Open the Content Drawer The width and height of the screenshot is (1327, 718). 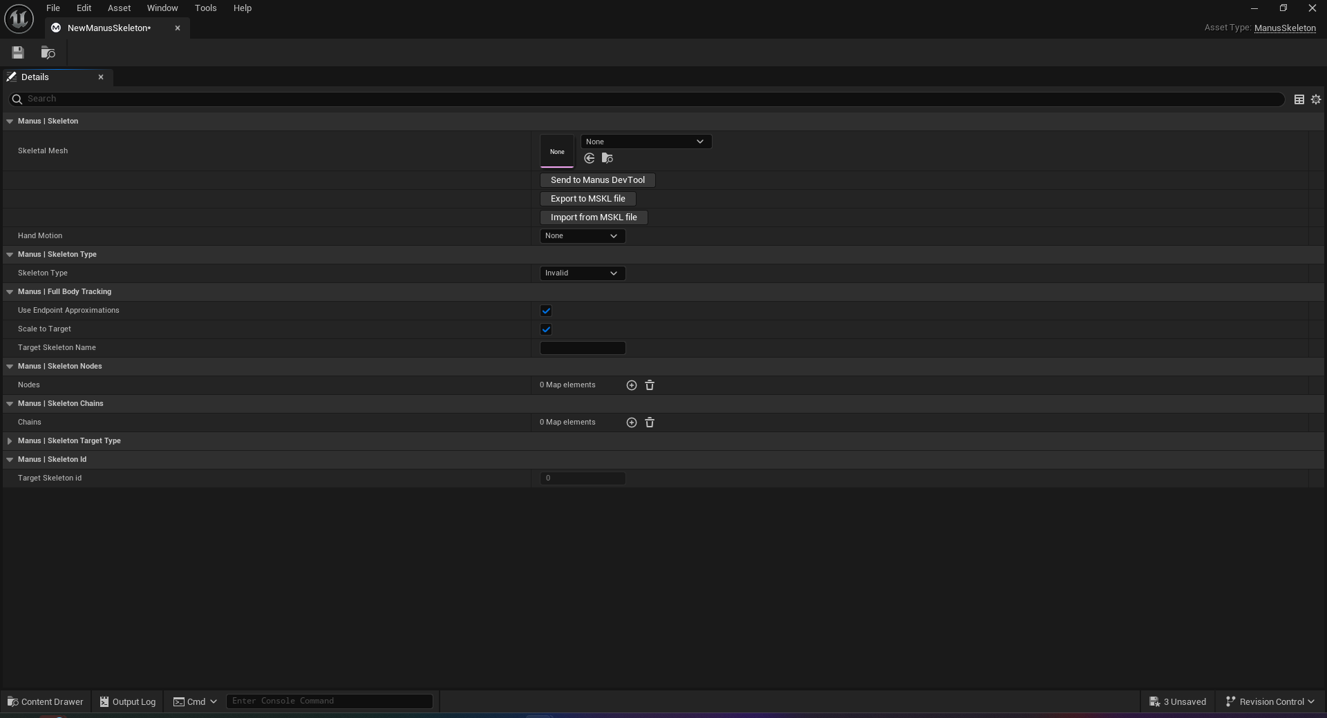coord(45,701)
